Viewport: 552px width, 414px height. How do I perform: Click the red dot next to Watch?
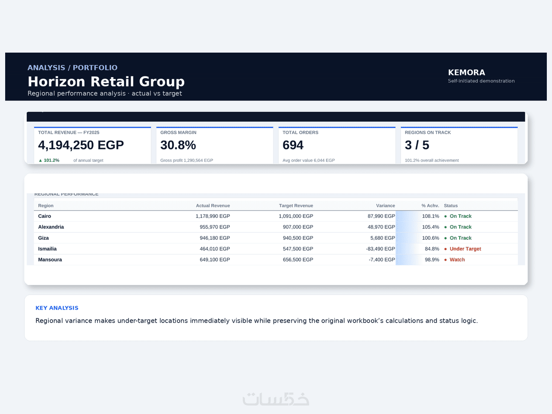(x=445, y=260)
